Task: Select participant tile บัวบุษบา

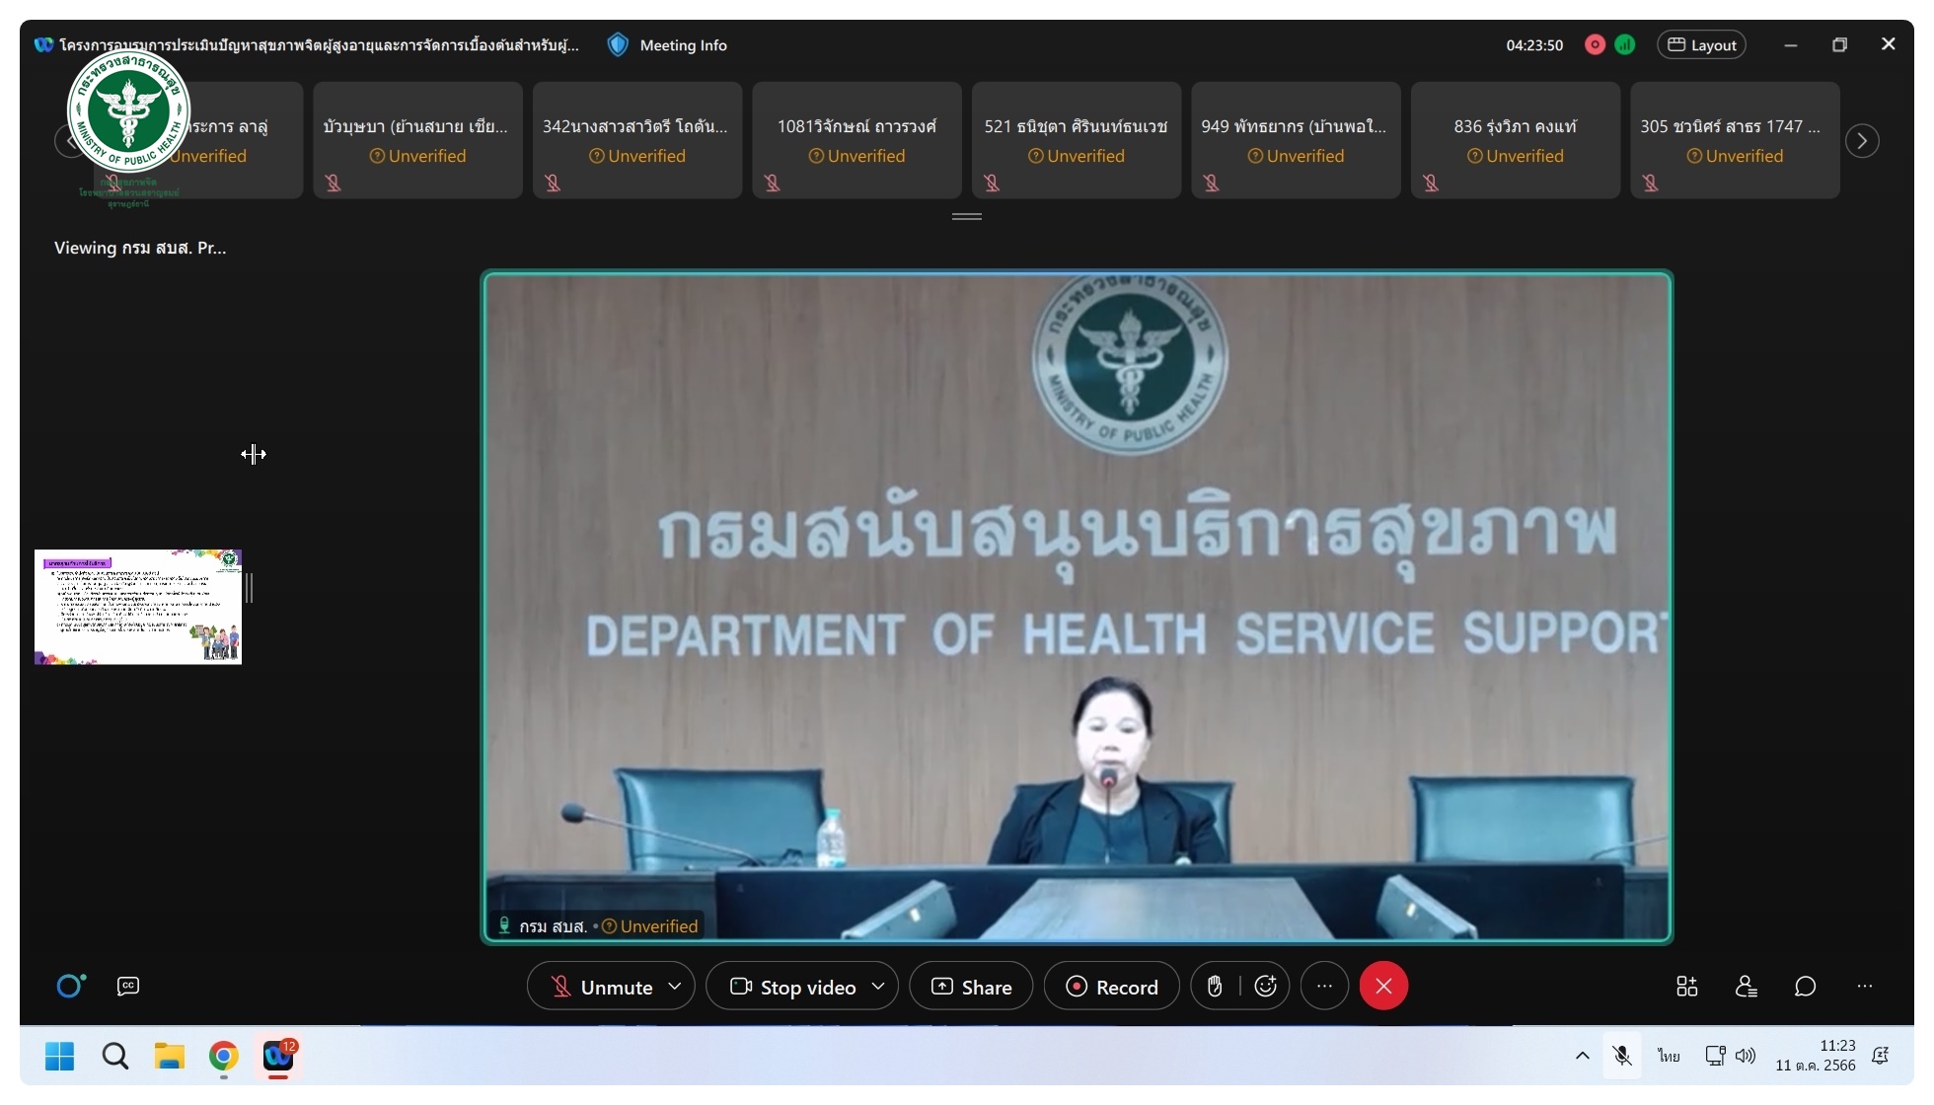Action: [x=417, y=140]
